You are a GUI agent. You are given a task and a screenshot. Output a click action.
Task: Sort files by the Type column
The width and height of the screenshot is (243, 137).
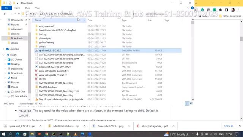click(x=124, y=20)
